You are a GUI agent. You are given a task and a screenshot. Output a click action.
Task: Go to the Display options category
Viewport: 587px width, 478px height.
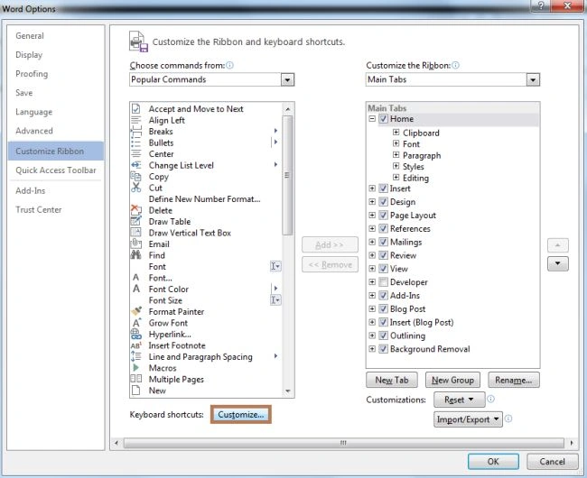pyautogui.click(x=29, y=55)
